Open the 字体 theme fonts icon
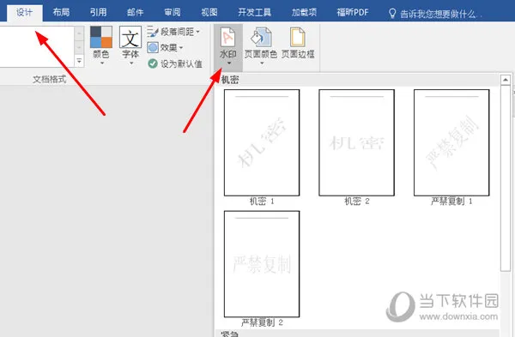The width and height of the screenshot is (515, 337). point(130,37)
